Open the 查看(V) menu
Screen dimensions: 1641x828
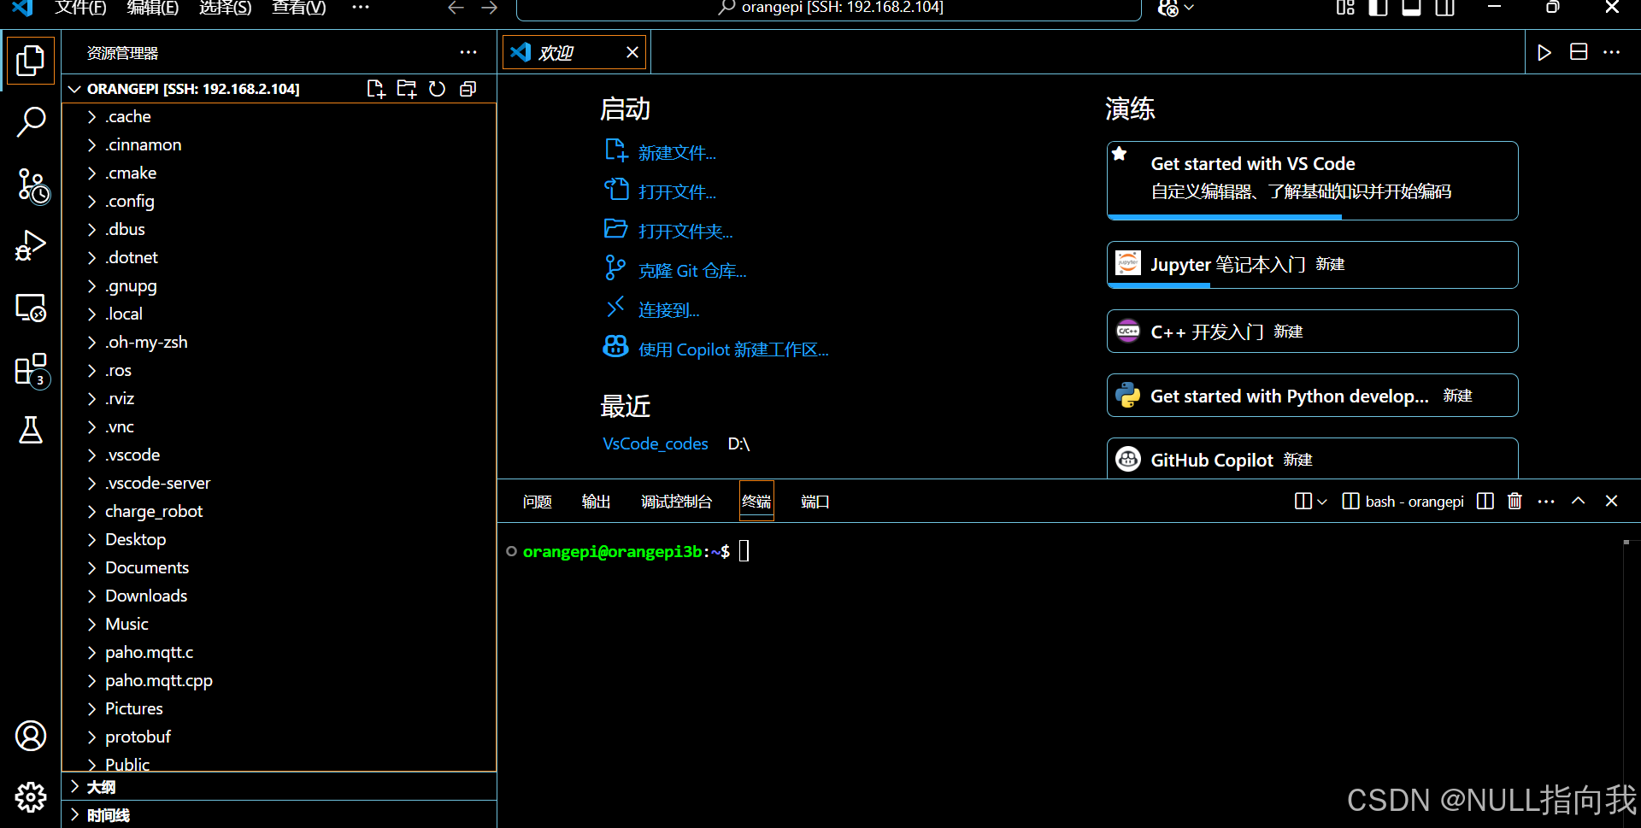[x=299, y=8]
